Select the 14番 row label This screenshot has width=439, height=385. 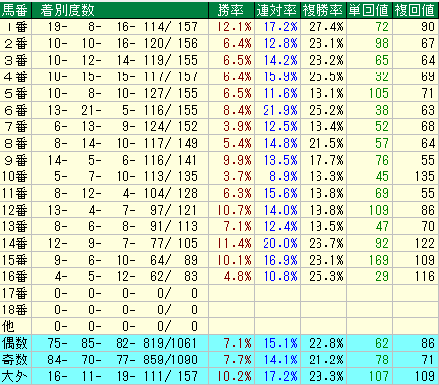click(x=15, y=243)
